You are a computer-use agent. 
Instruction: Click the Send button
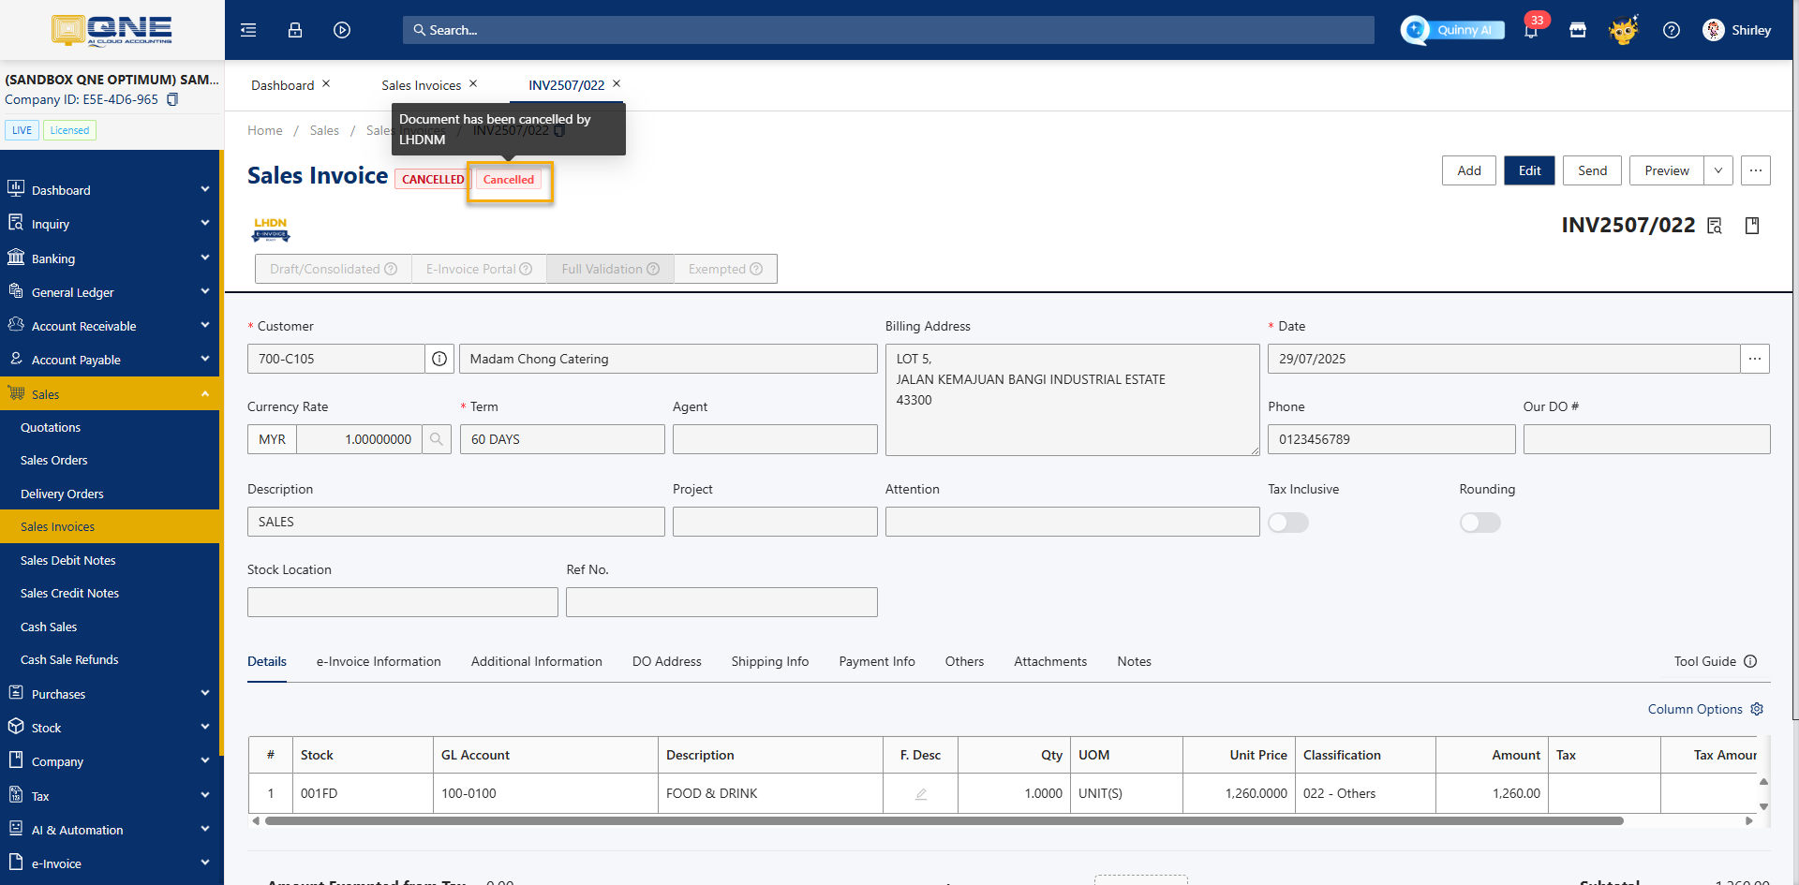click(x=1593, y=170)
